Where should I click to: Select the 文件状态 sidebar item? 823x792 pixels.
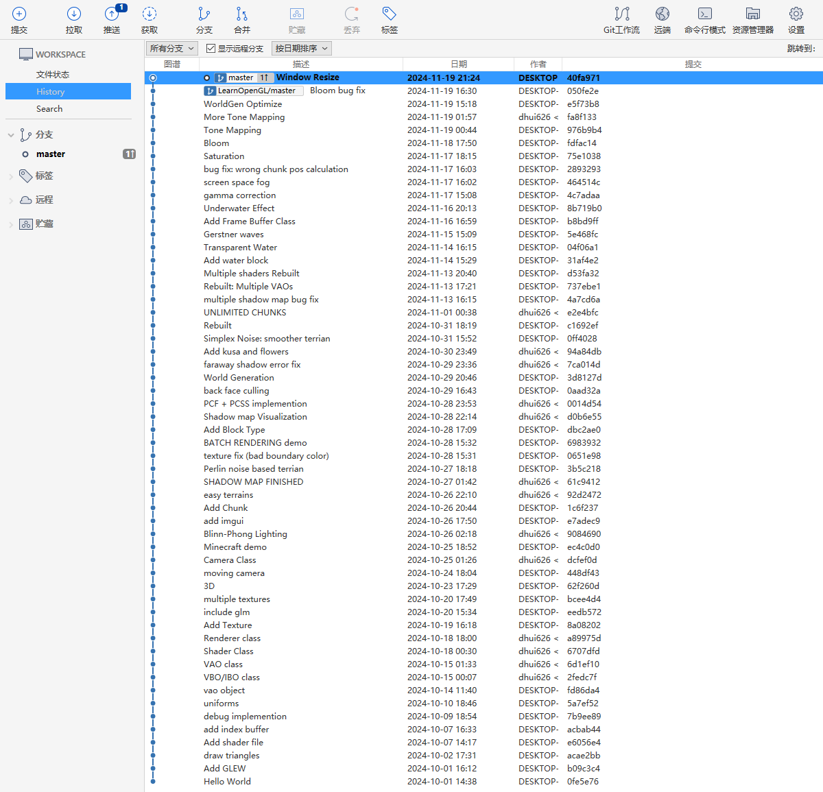pyautogui.click(x=53, y=75)
